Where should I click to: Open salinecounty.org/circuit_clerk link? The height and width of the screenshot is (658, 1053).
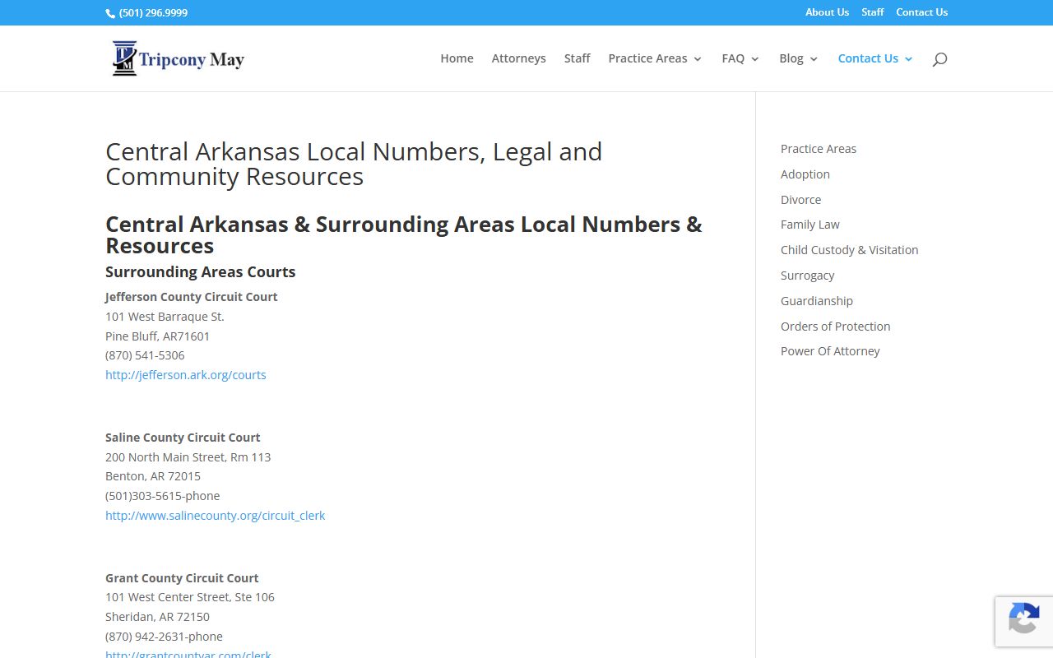point(216,516)
